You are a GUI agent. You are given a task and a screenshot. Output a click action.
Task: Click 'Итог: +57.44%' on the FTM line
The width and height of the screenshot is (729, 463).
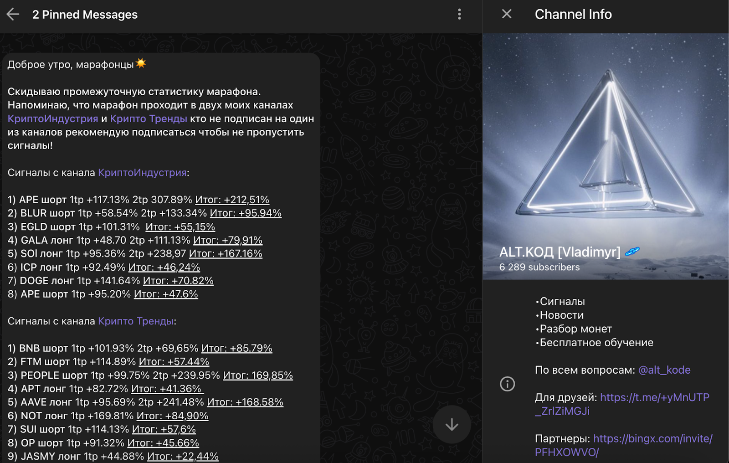click(174, 362)
